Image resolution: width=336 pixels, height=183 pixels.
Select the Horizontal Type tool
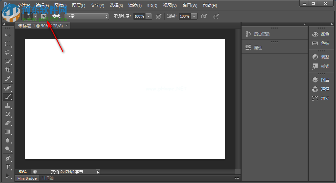pos(8,167)
